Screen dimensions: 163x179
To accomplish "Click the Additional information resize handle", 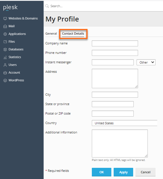I will [x=146, y=156].
